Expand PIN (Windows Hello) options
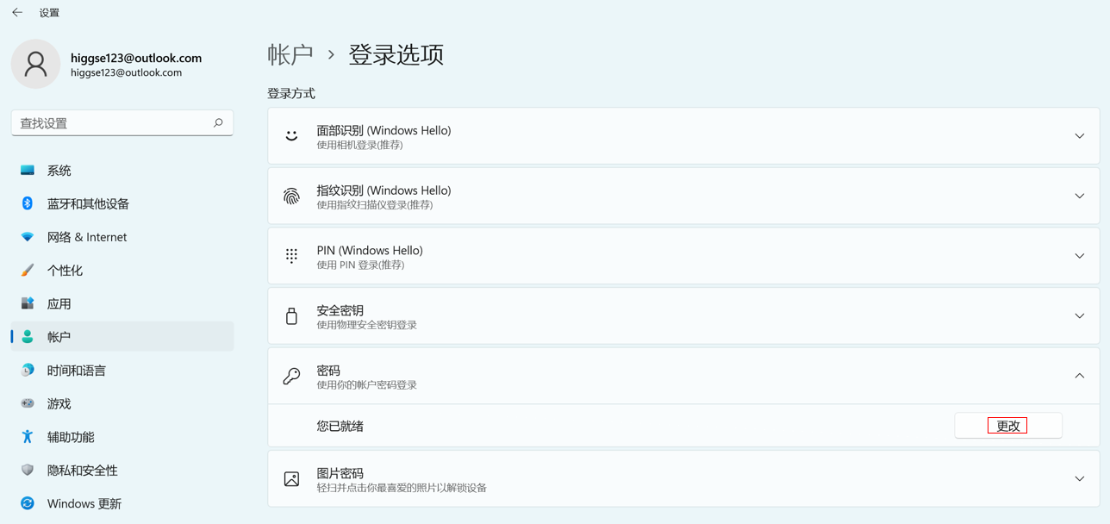The image size is (1110, 524). coord(1079,256)
